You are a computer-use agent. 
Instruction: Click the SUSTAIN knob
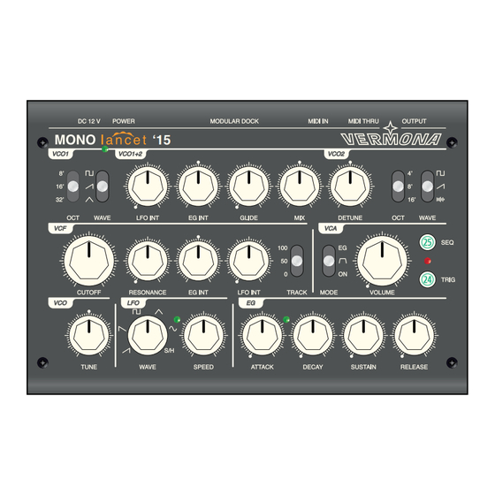coord(363,335)
